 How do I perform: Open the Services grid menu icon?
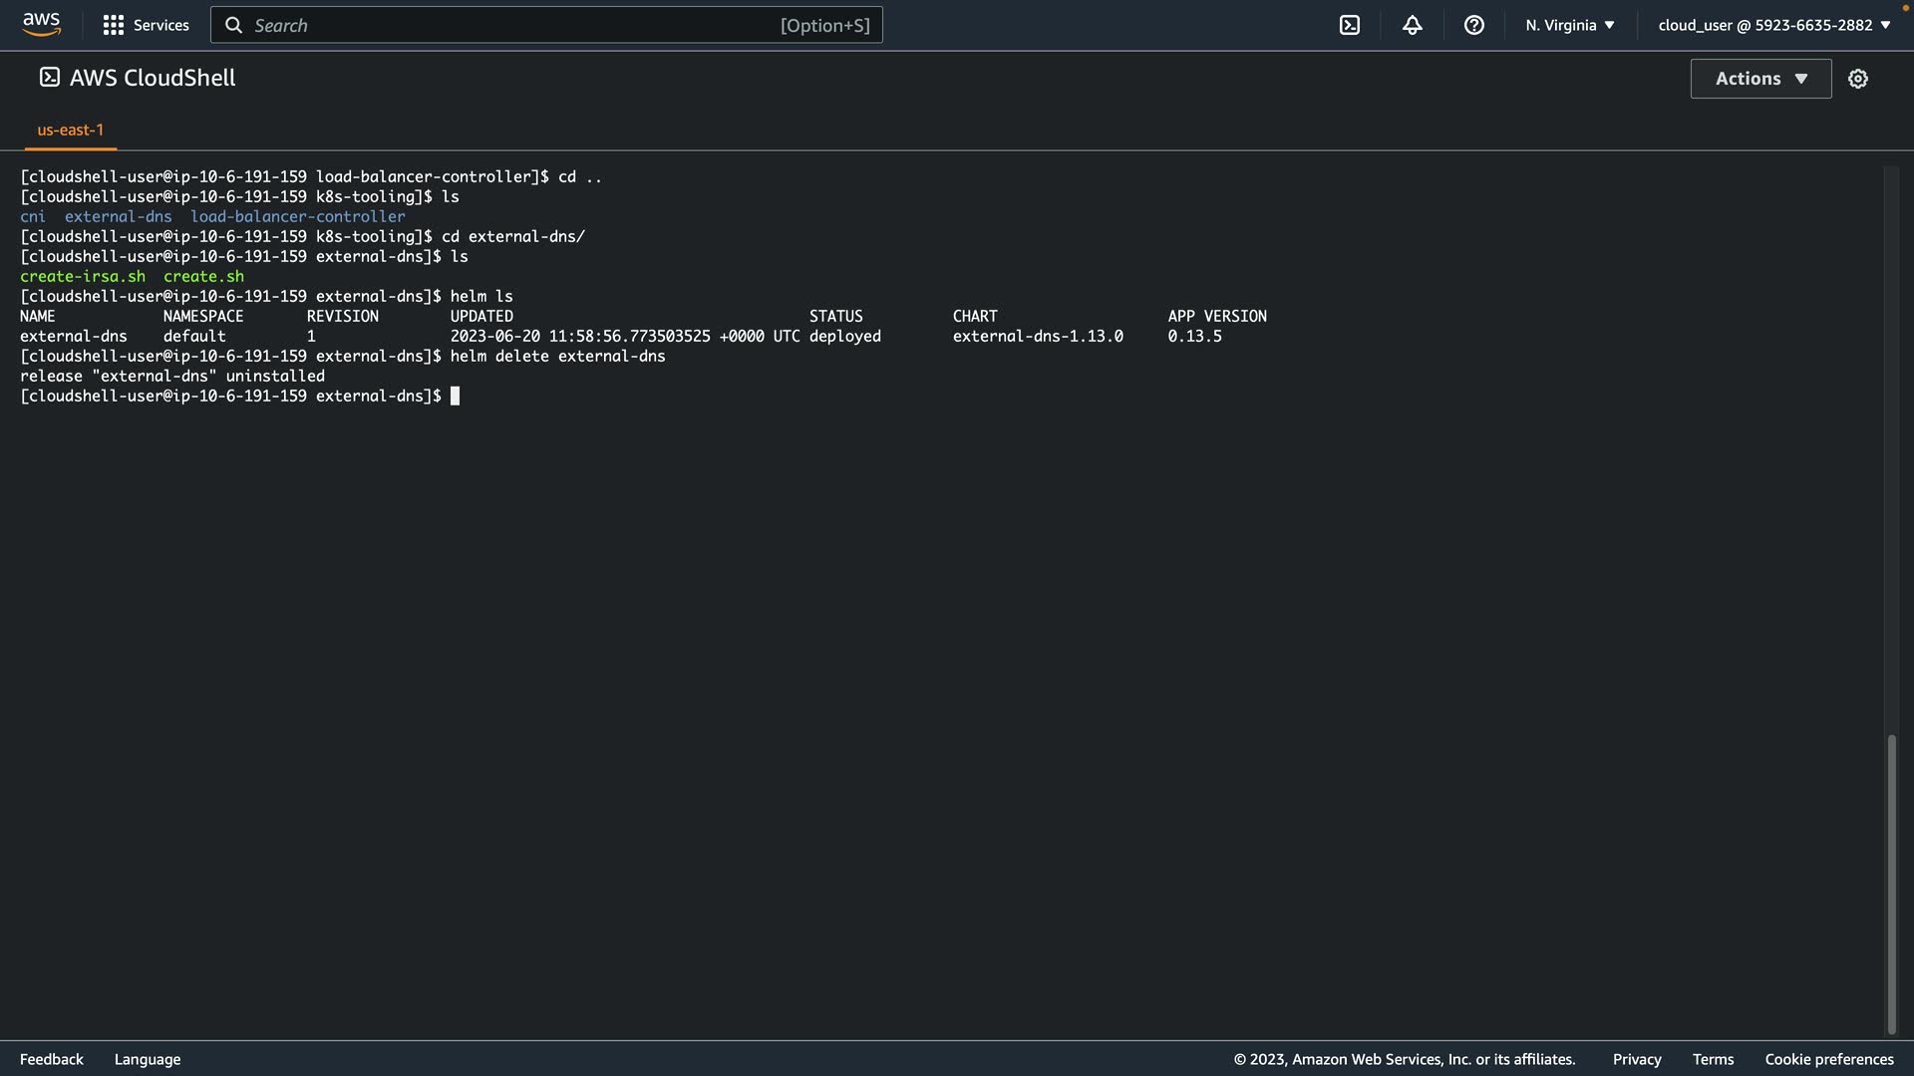click(114, 25)
